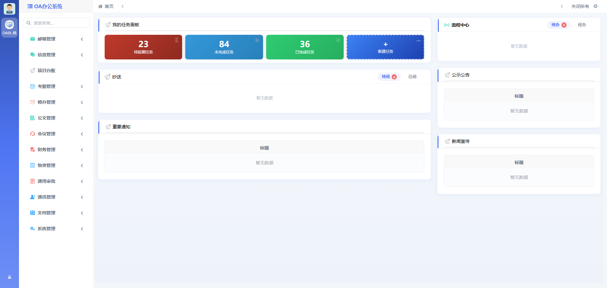Click the user avatar icon
This screenshot has height=288, width=607.
coord(9,9)
